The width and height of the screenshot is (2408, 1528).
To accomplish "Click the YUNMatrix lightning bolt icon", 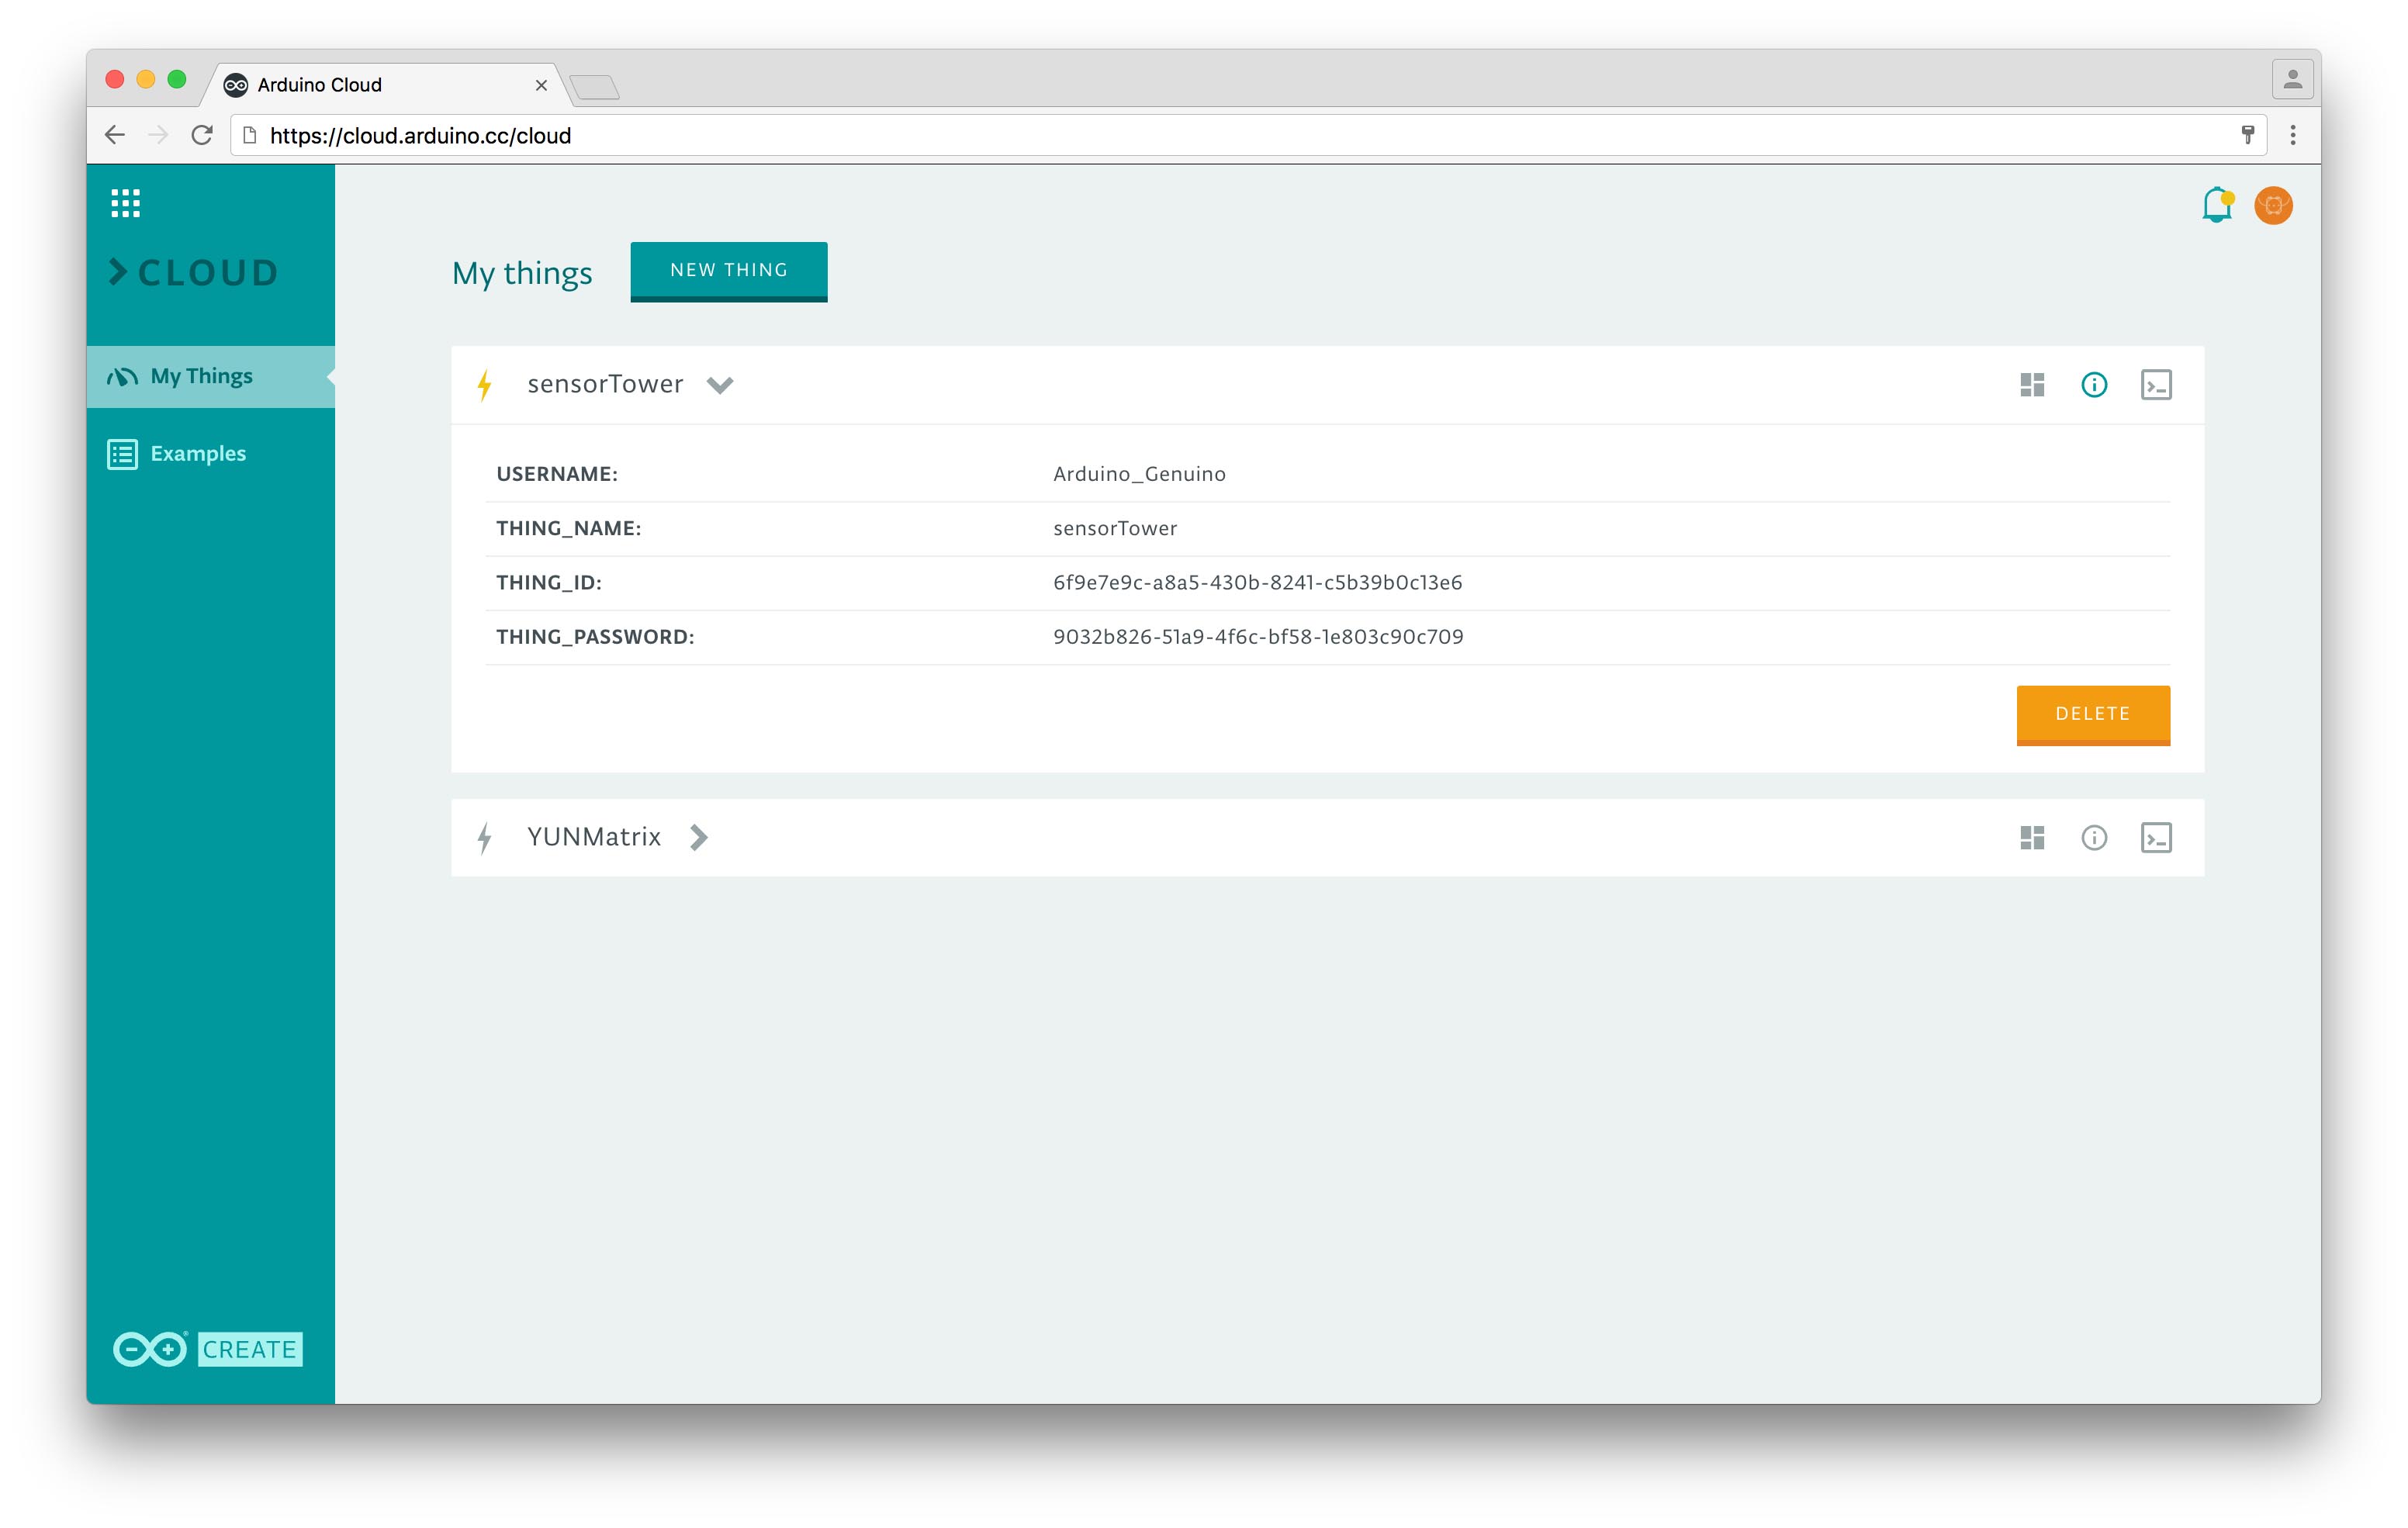I will (485, 838).
